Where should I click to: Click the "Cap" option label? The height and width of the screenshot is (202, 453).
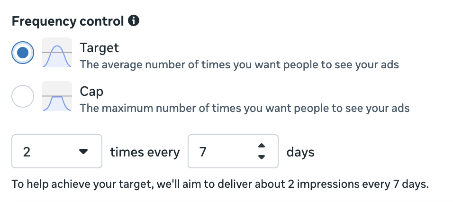[91, 91]
